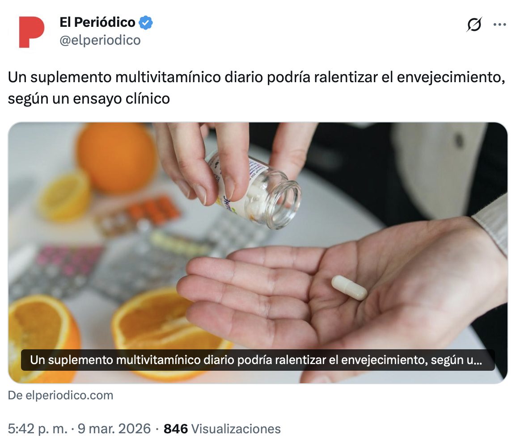Click the @elperiodico handle
Screen dimensions: 516x444
point(100,40)
